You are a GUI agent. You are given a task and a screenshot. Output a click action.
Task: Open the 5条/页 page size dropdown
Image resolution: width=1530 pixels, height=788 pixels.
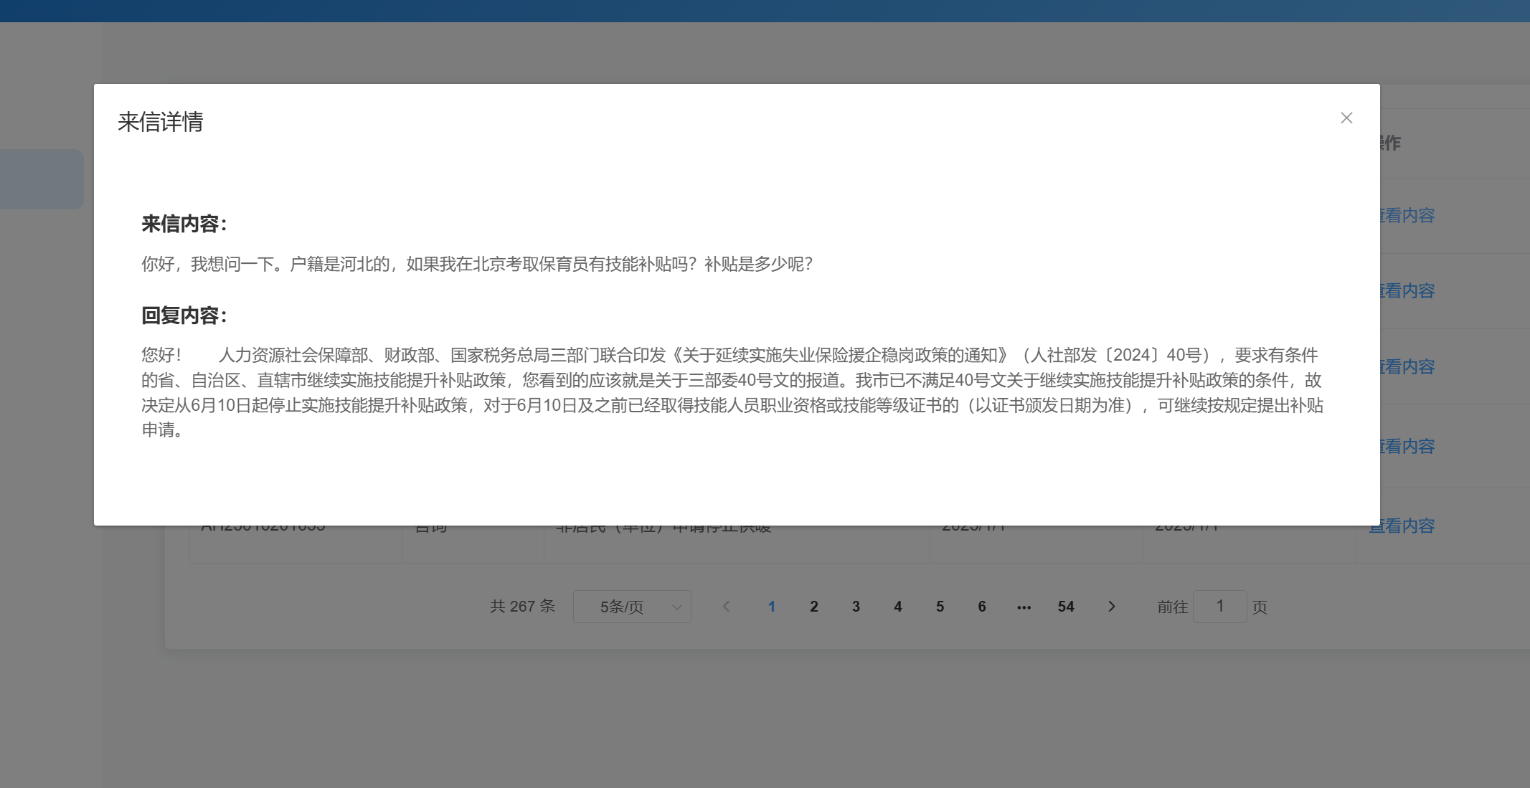[x=631, y=607]
